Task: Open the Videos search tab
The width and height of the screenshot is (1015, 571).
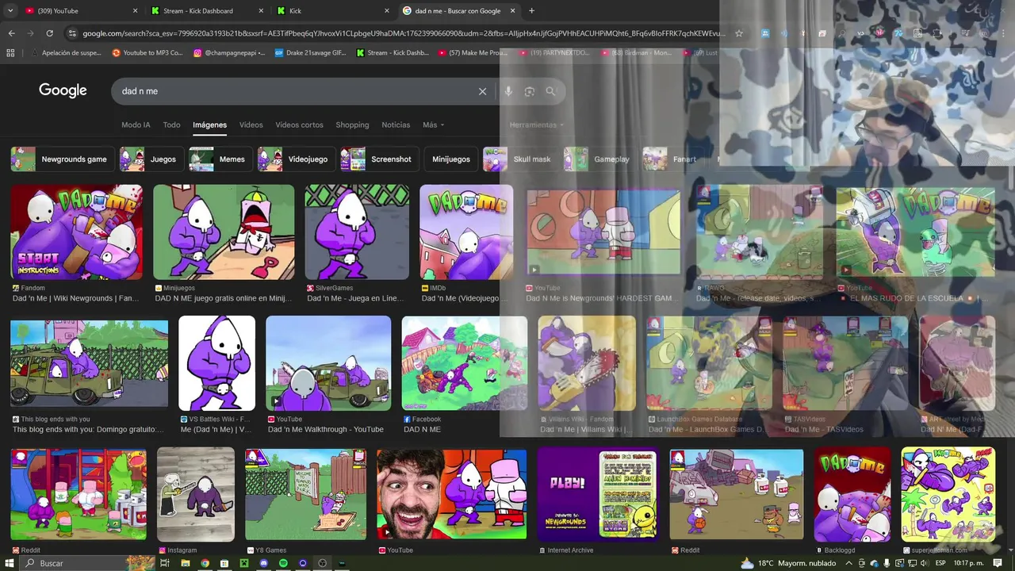Action: click(251, 125)
